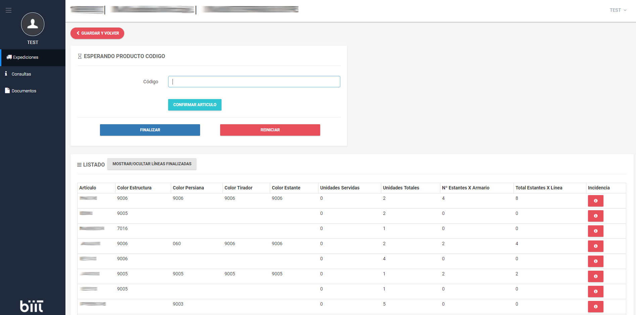Image resolution: width=636 pixels, height=315 pixels.
Task: Open Documentos from the sidebar
Action: [24, 91]
